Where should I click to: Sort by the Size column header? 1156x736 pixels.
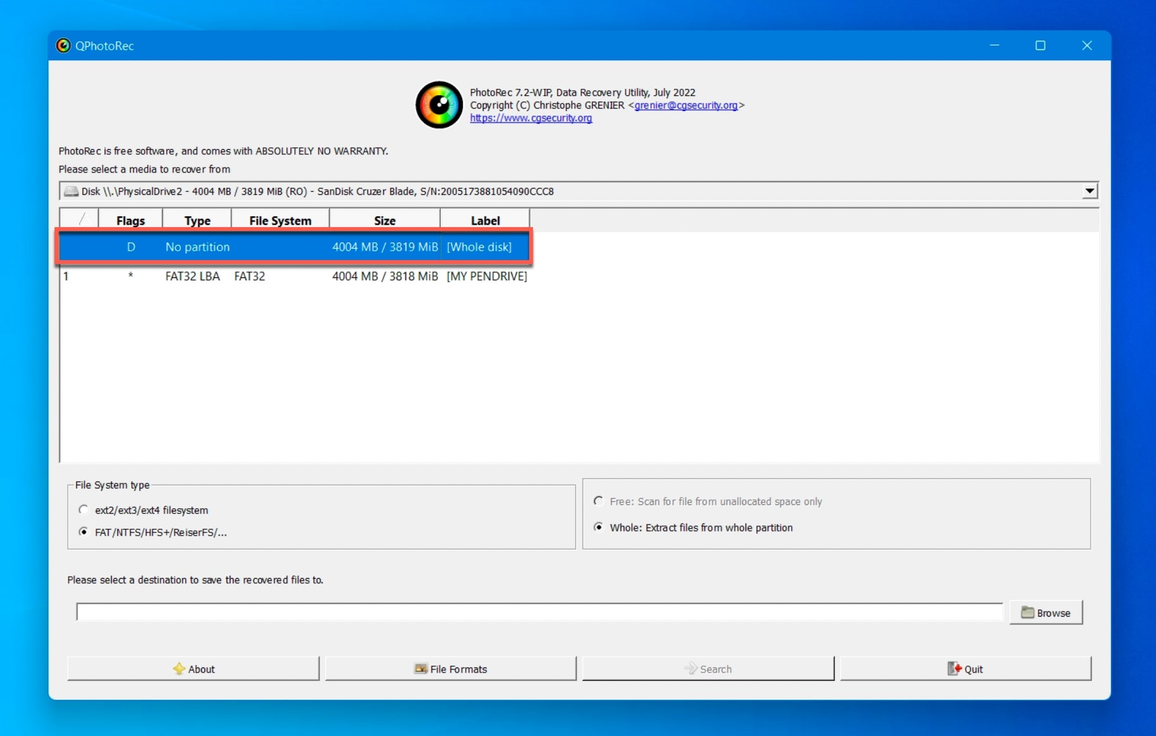tap(384, 220)
